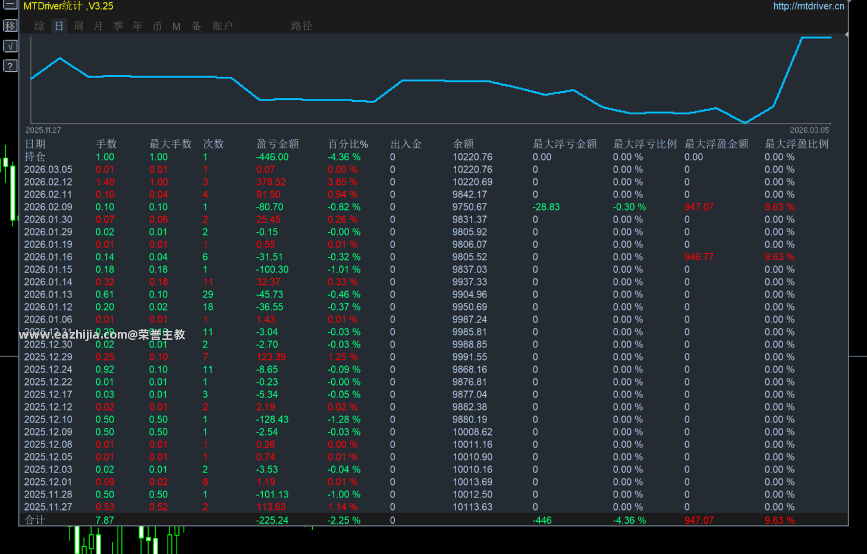Click the 最大浮亏金额 column header
Viewport: 867px width, 554px height.
click(x=565, y=144)
